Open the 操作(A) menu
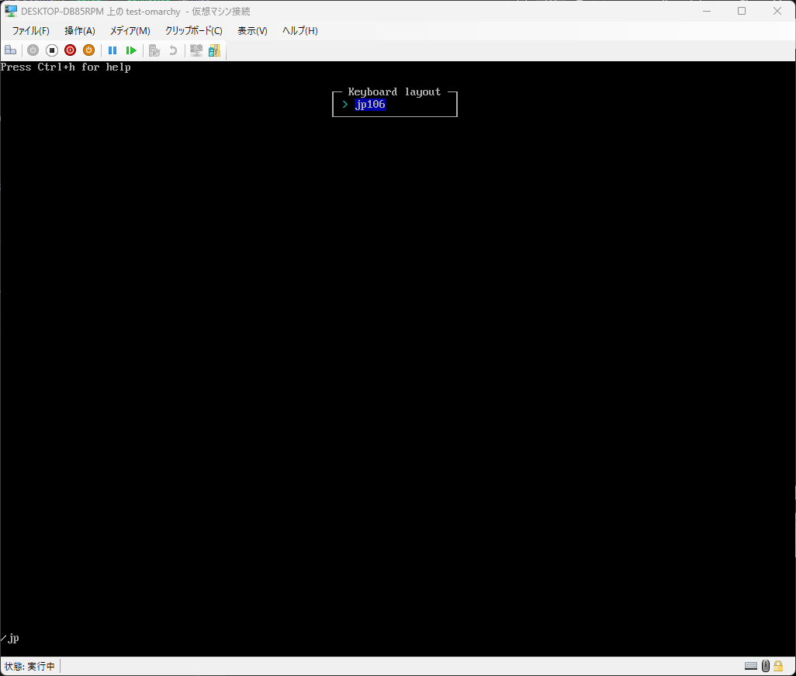This screenshot has width=796, height=676. pyautogui.click(x=80, y=31)
